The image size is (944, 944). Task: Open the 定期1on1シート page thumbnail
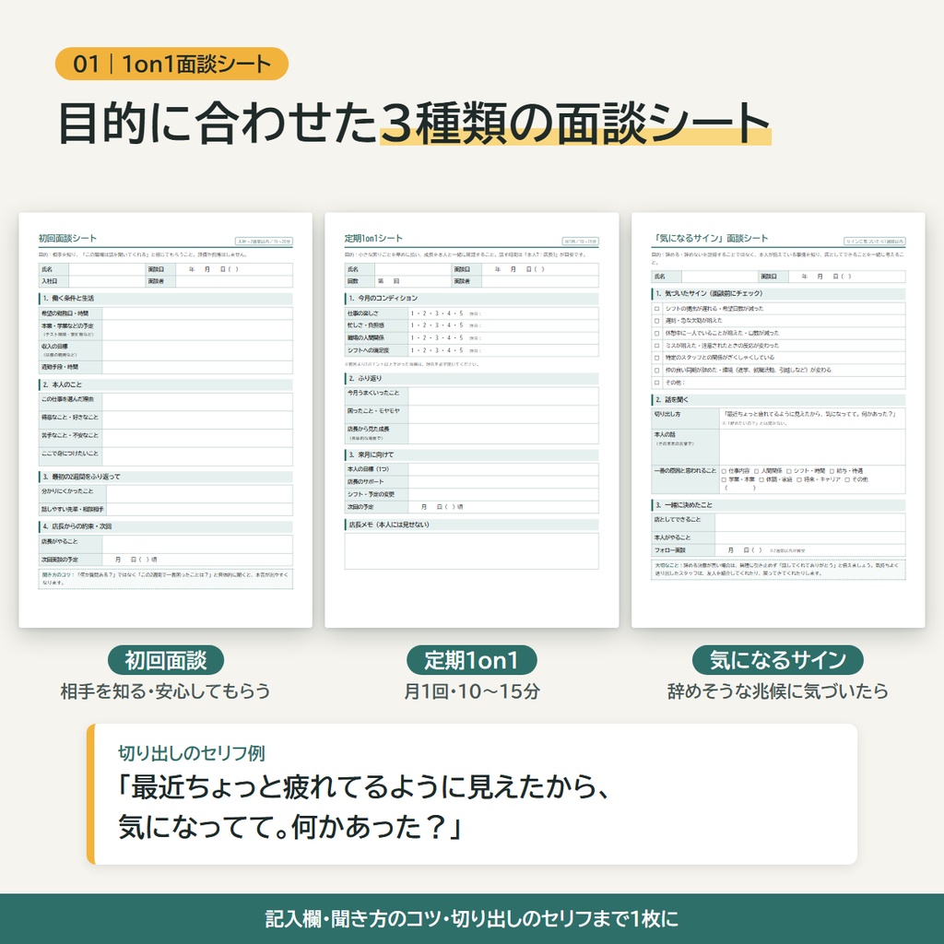(x=471, y=419)
